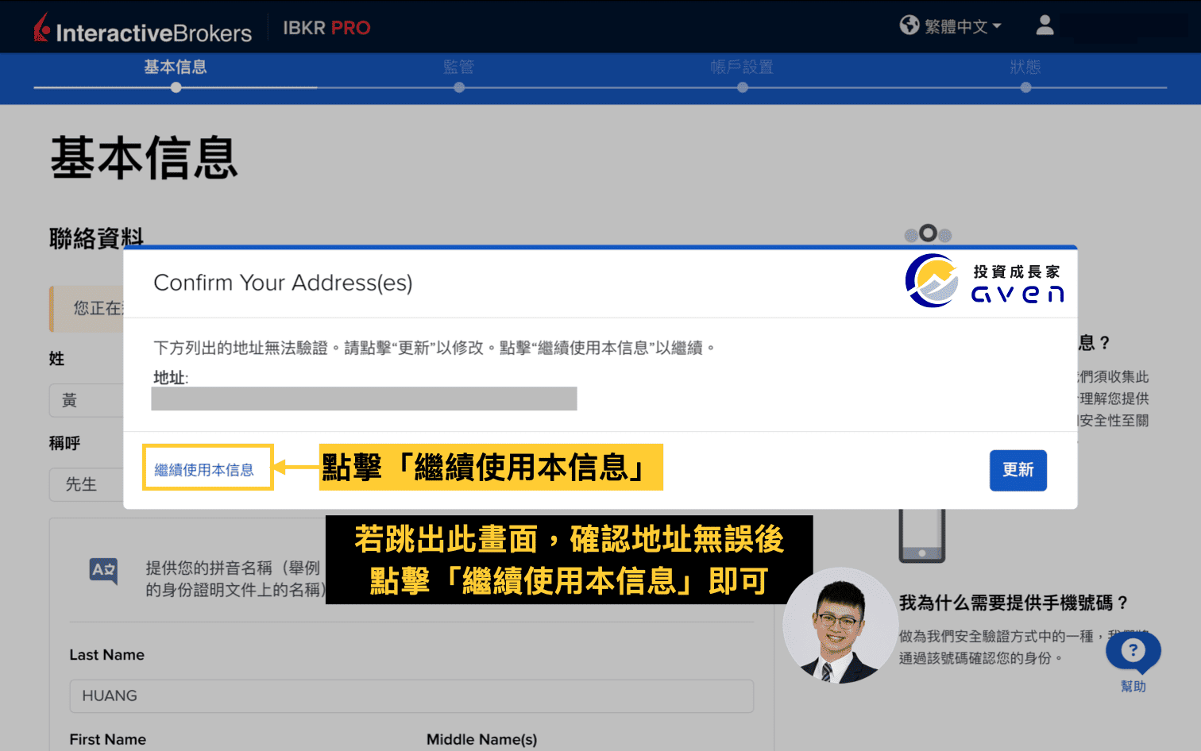Click the IBKR PRO logo

click(326, 27)
